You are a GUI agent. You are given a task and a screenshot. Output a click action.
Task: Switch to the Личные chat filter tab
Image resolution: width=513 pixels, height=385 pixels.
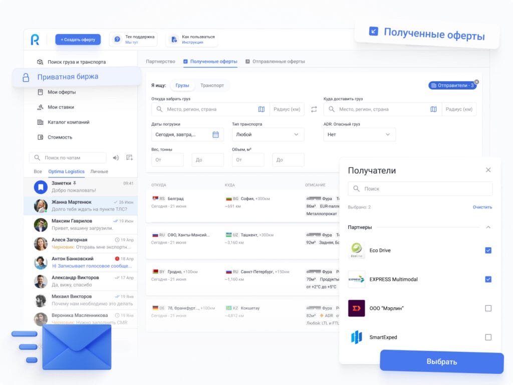pyautogui.click(x=100, y=171)
